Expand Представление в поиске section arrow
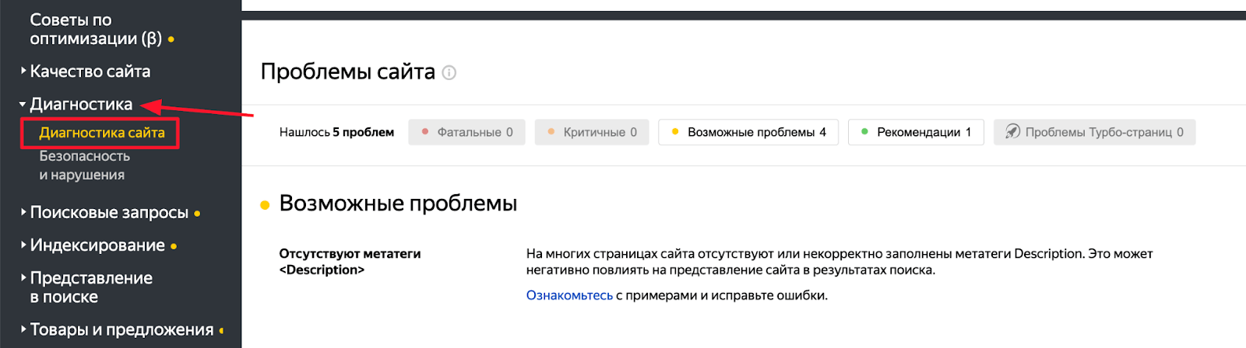Image resolution: width=1246 pixels, height=348 pixels. [23, 277]
